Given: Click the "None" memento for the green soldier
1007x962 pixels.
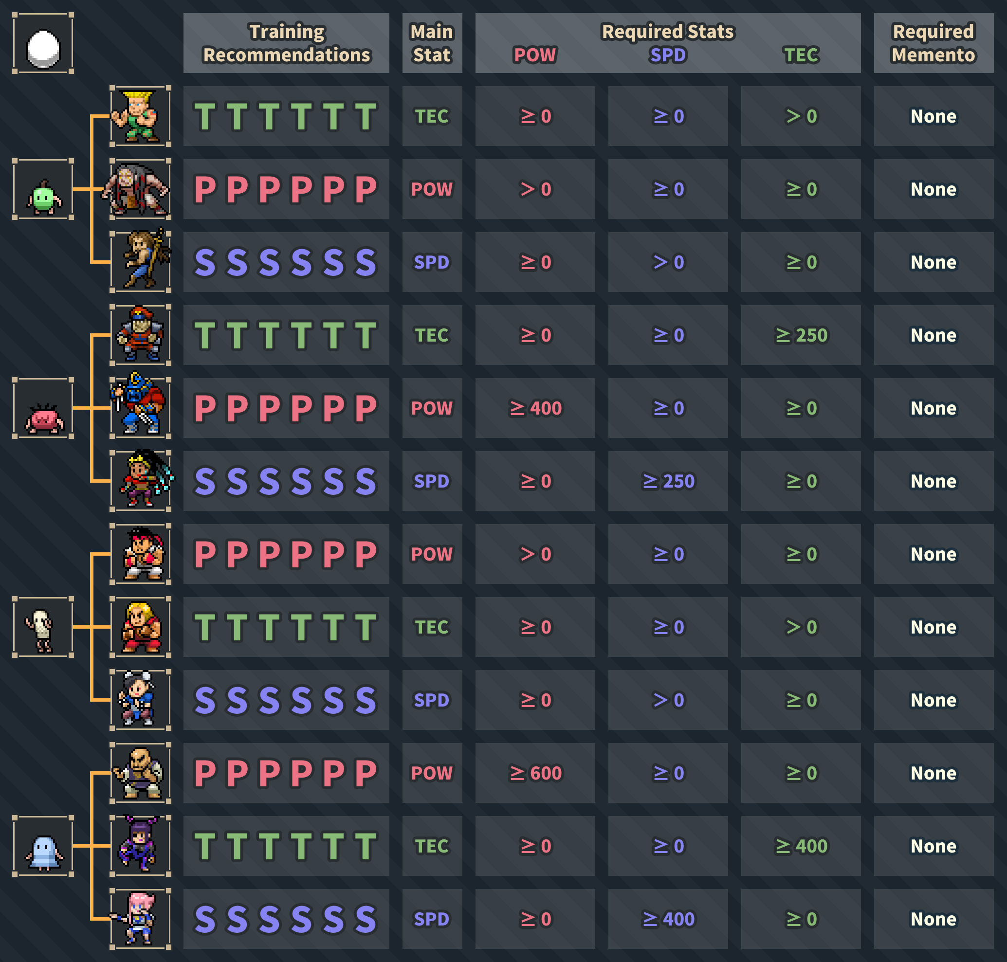Looking at the screenshot, I should [x=934, y=116].
